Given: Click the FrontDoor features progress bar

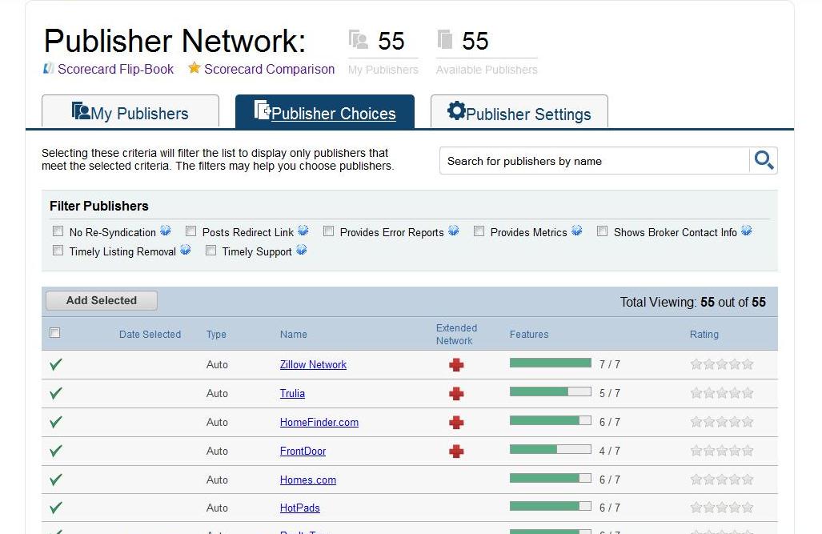Looking at the screenshot, I should 551,450.
